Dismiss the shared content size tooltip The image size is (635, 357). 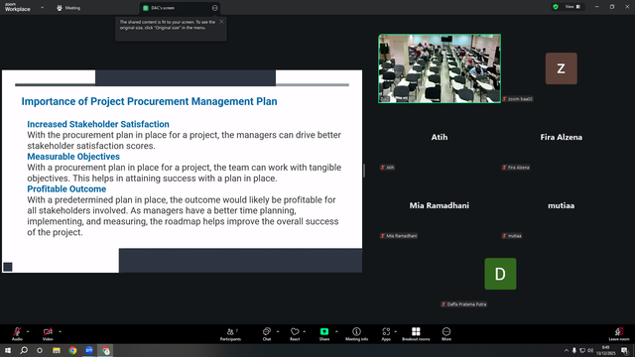(x=221, y=22)
